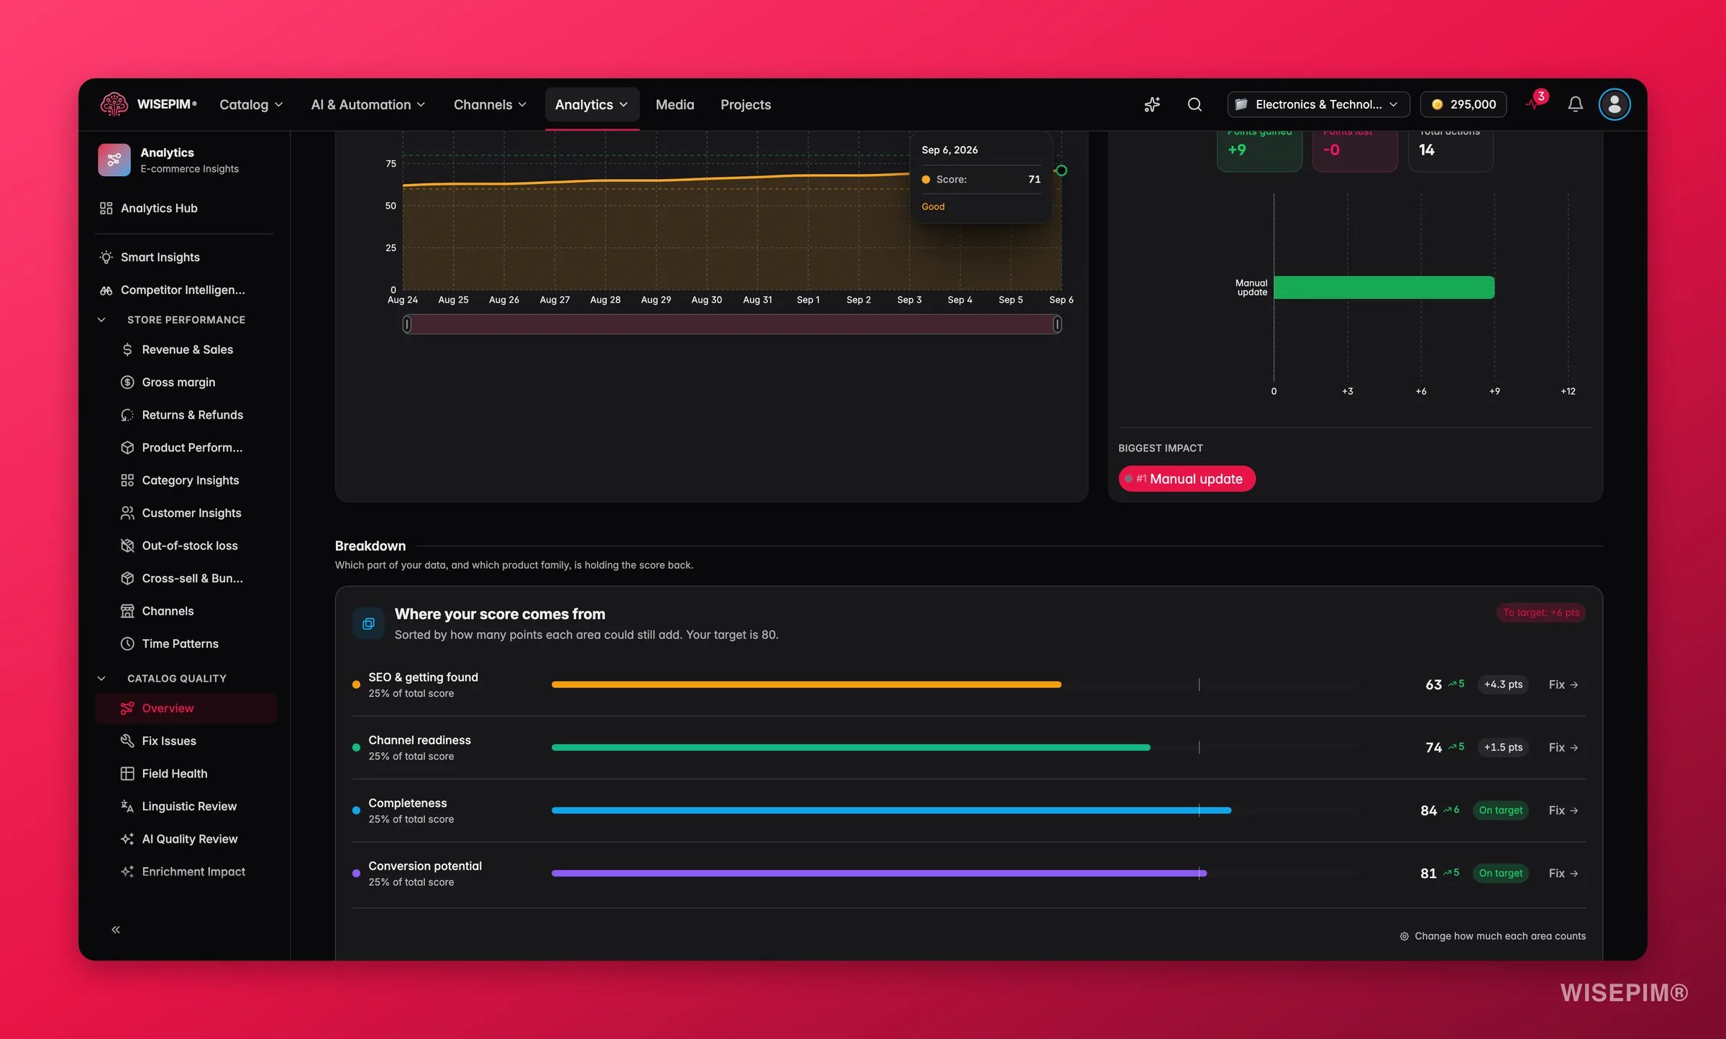
Task: Collapse the sidebar with double-chevron icon
Action: pos(116,930)
